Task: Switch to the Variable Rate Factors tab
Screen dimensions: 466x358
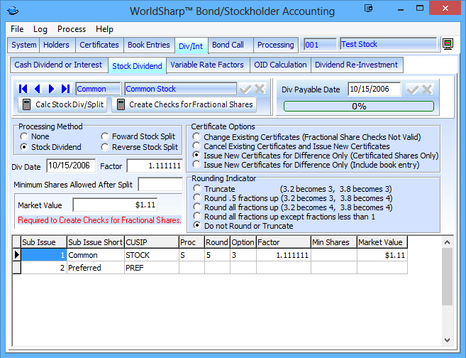Action: pyautogui.click(x=207, y=65)
